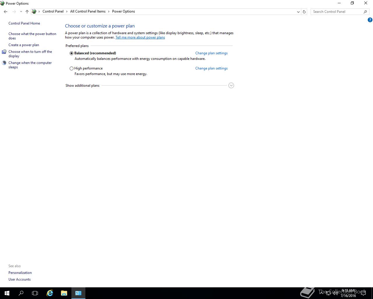Open User Accounts under See also
Screen dimensions: 373x299
coord(20,279)
